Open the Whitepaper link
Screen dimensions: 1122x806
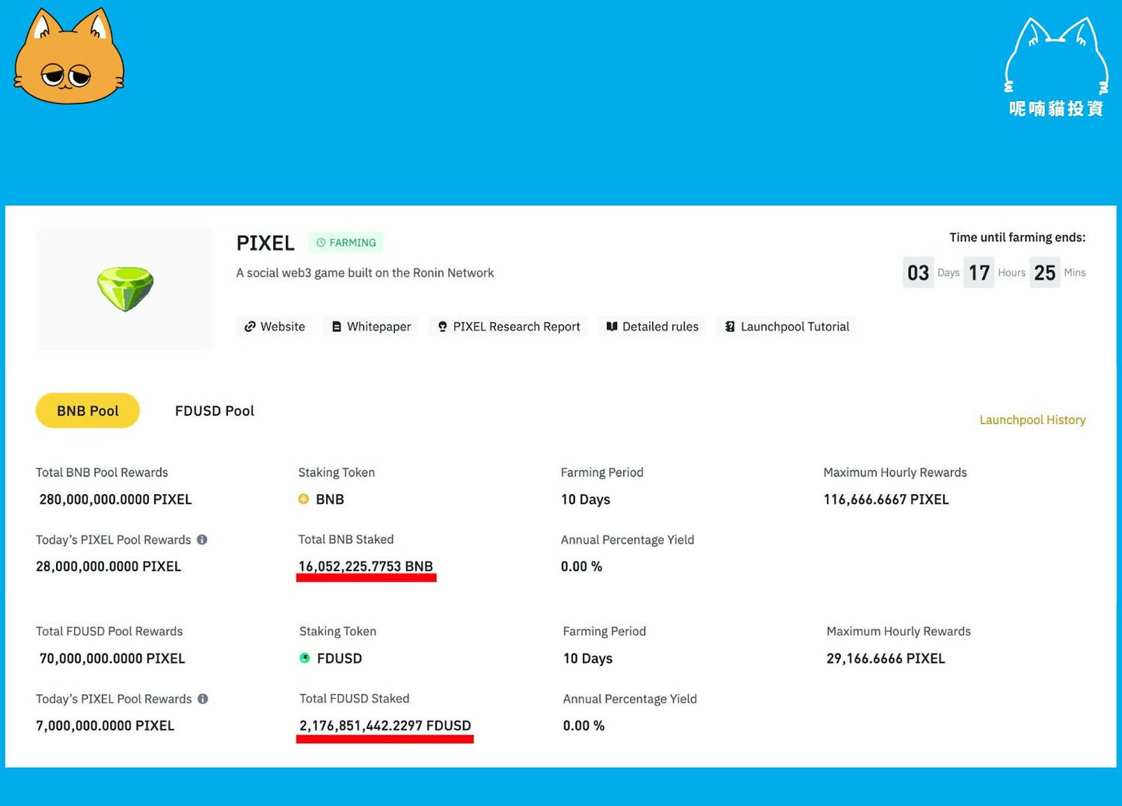pos(371,327)
